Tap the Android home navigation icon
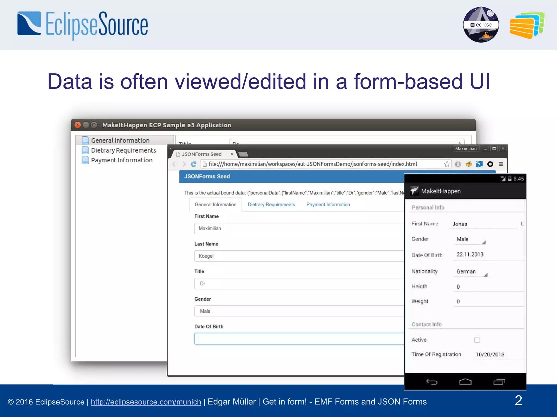 coord(465,382)
